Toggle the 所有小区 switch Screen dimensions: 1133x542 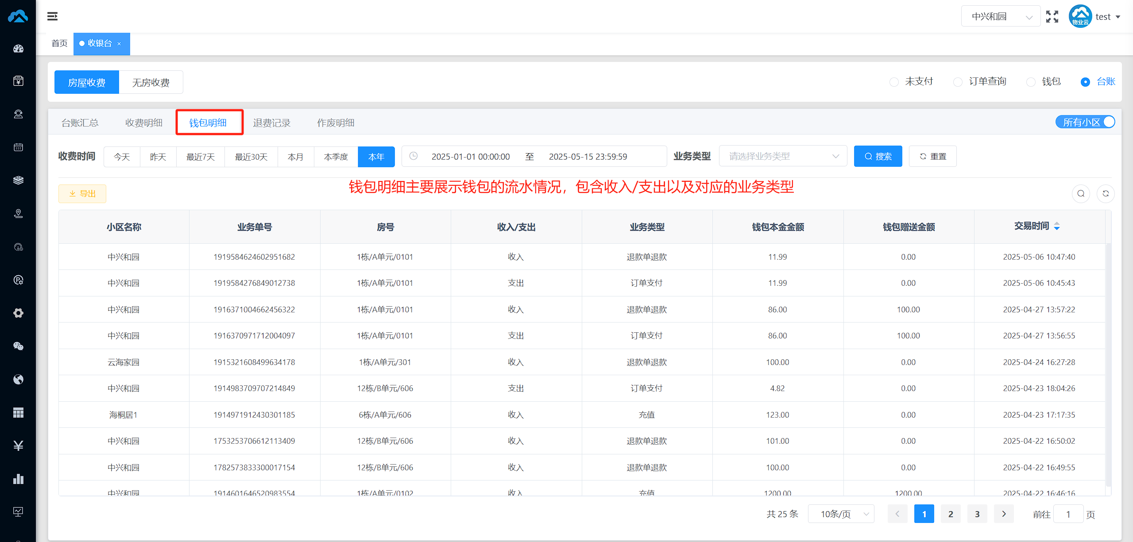click(1085, 122)
